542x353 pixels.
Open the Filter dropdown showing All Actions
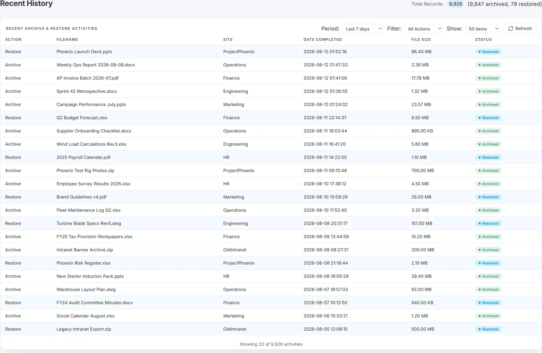pyautogui.click(x=424, y=29)
